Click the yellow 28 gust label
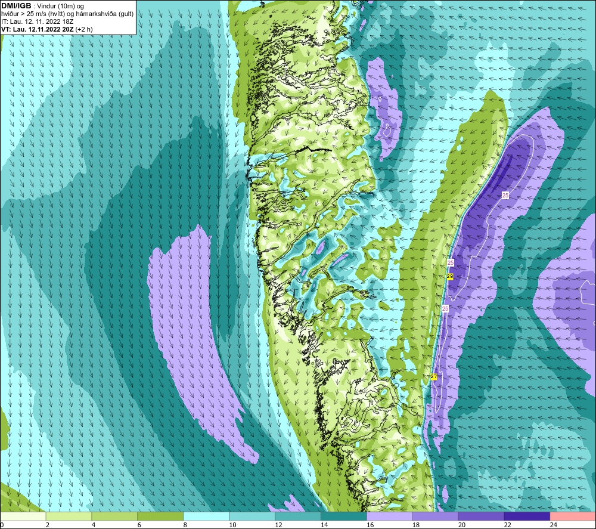 click(450, 277)
